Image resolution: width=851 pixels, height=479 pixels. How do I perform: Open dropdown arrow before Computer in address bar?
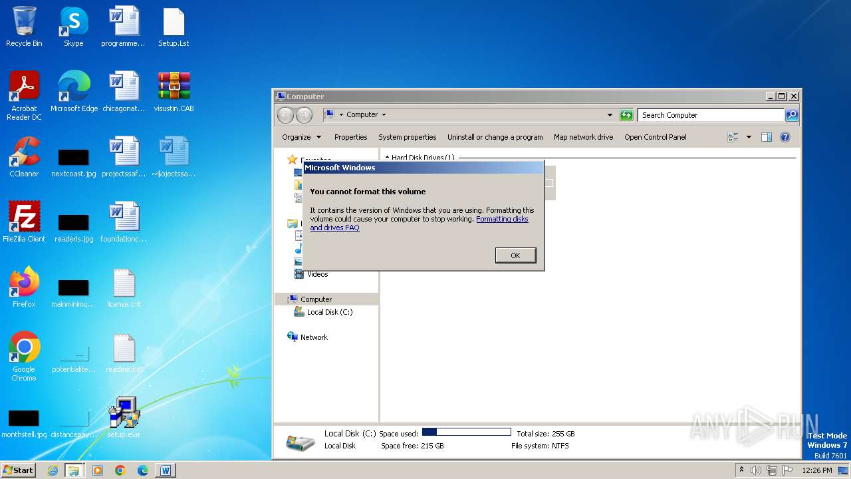[x=341, y=115]
